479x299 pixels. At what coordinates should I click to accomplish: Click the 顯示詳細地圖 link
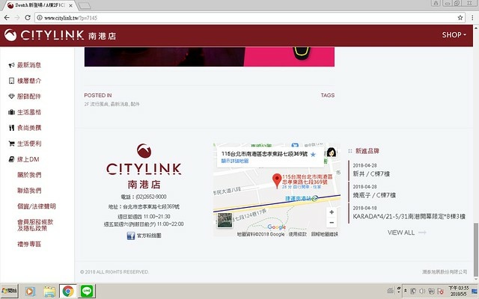coord(235,161)
